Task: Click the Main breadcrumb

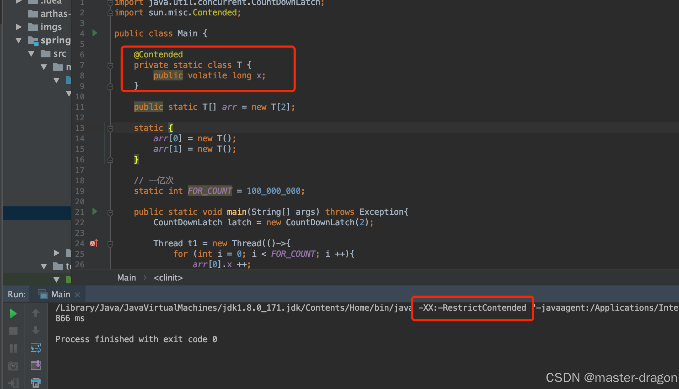Action: click(126, 278)
